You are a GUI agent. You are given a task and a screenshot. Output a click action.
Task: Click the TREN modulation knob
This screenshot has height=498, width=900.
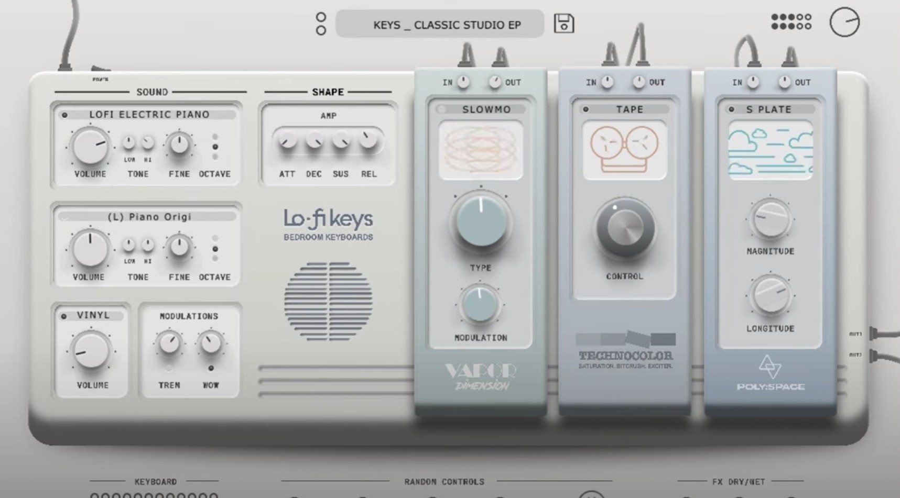click(169, 343)
